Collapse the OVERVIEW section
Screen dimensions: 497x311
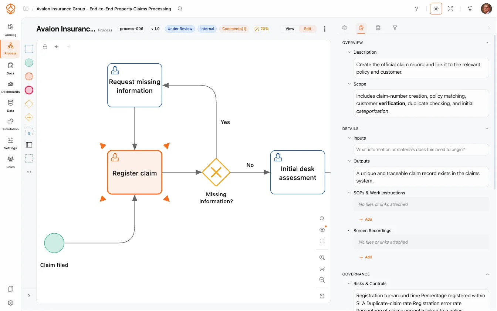pos(487,43)
